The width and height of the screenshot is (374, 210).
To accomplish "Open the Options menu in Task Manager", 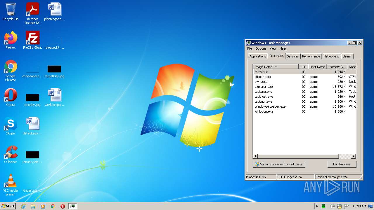I will (x=261, y=48).
